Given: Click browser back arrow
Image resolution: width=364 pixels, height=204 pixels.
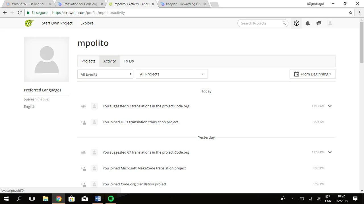Looking at the screenshot, I should coord(5,12).
